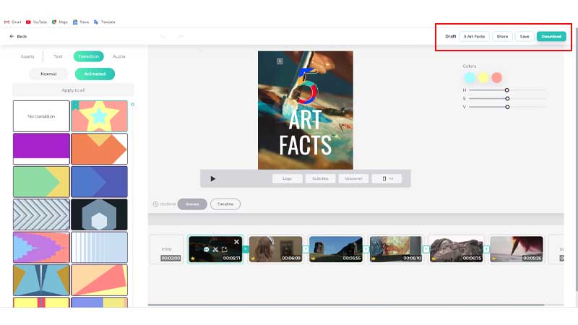This screenshot has width=578, height=325.
Task: Open the Translate bookmark
Action: [105, 22]
